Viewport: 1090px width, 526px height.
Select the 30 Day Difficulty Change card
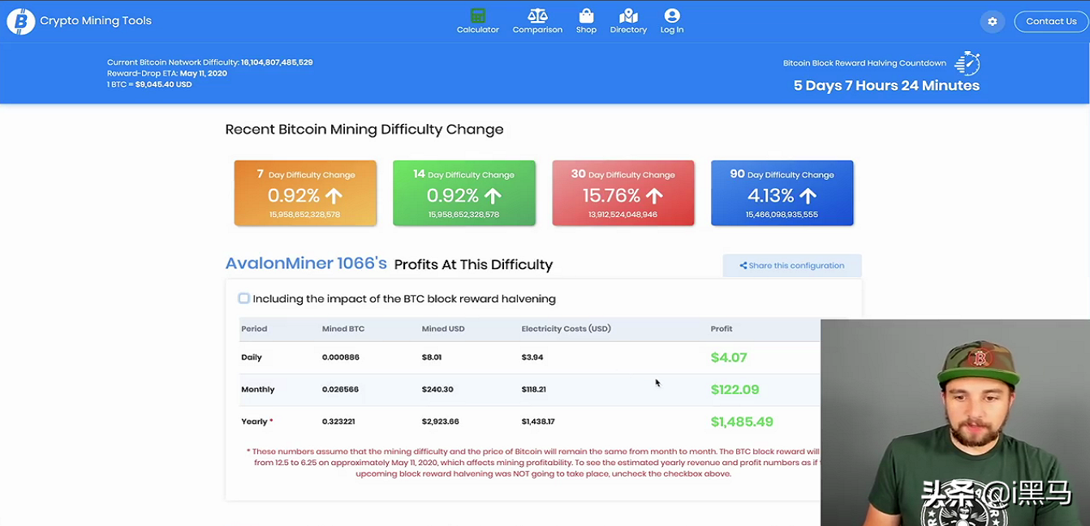(x=623, y=193)
